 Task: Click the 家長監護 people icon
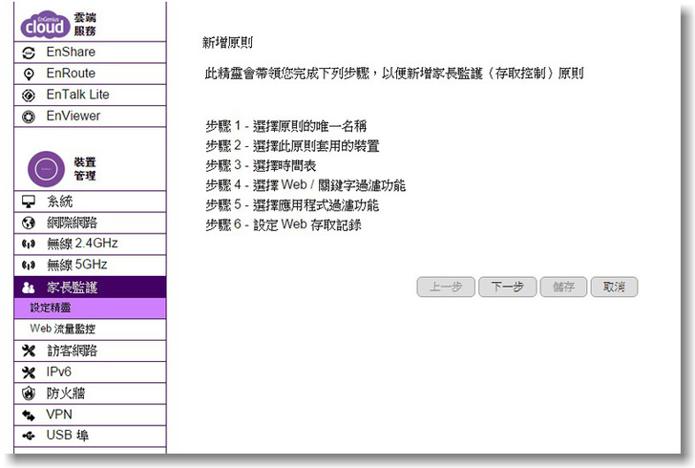tap(29, 287)
